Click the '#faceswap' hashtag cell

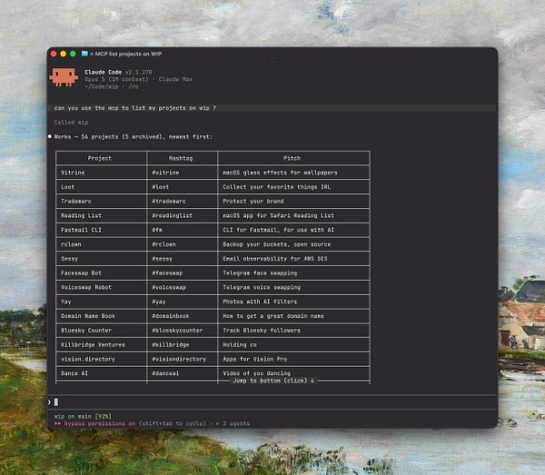pyautogui.click(x=167, y=273)
